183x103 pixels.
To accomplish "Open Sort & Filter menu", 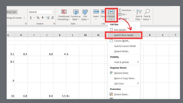I will pyautogui.click(x=139, y=15).
